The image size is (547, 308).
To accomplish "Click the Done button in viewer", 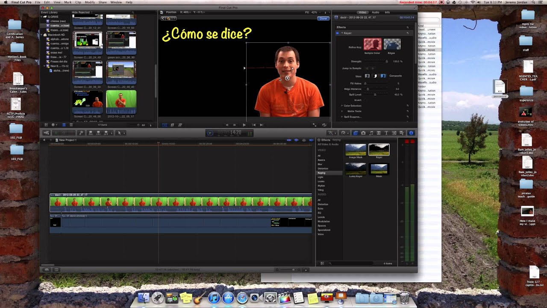I will coord(323,18).
